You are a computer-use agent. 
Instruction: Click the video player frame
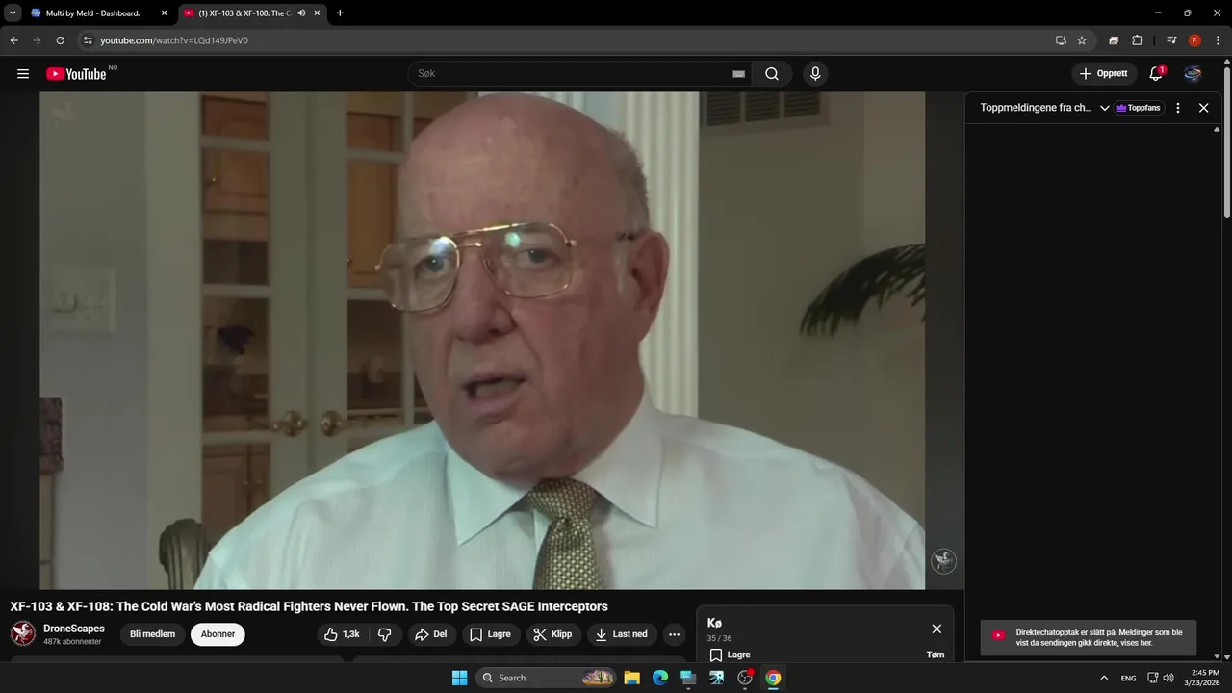[x=482, y=341]
